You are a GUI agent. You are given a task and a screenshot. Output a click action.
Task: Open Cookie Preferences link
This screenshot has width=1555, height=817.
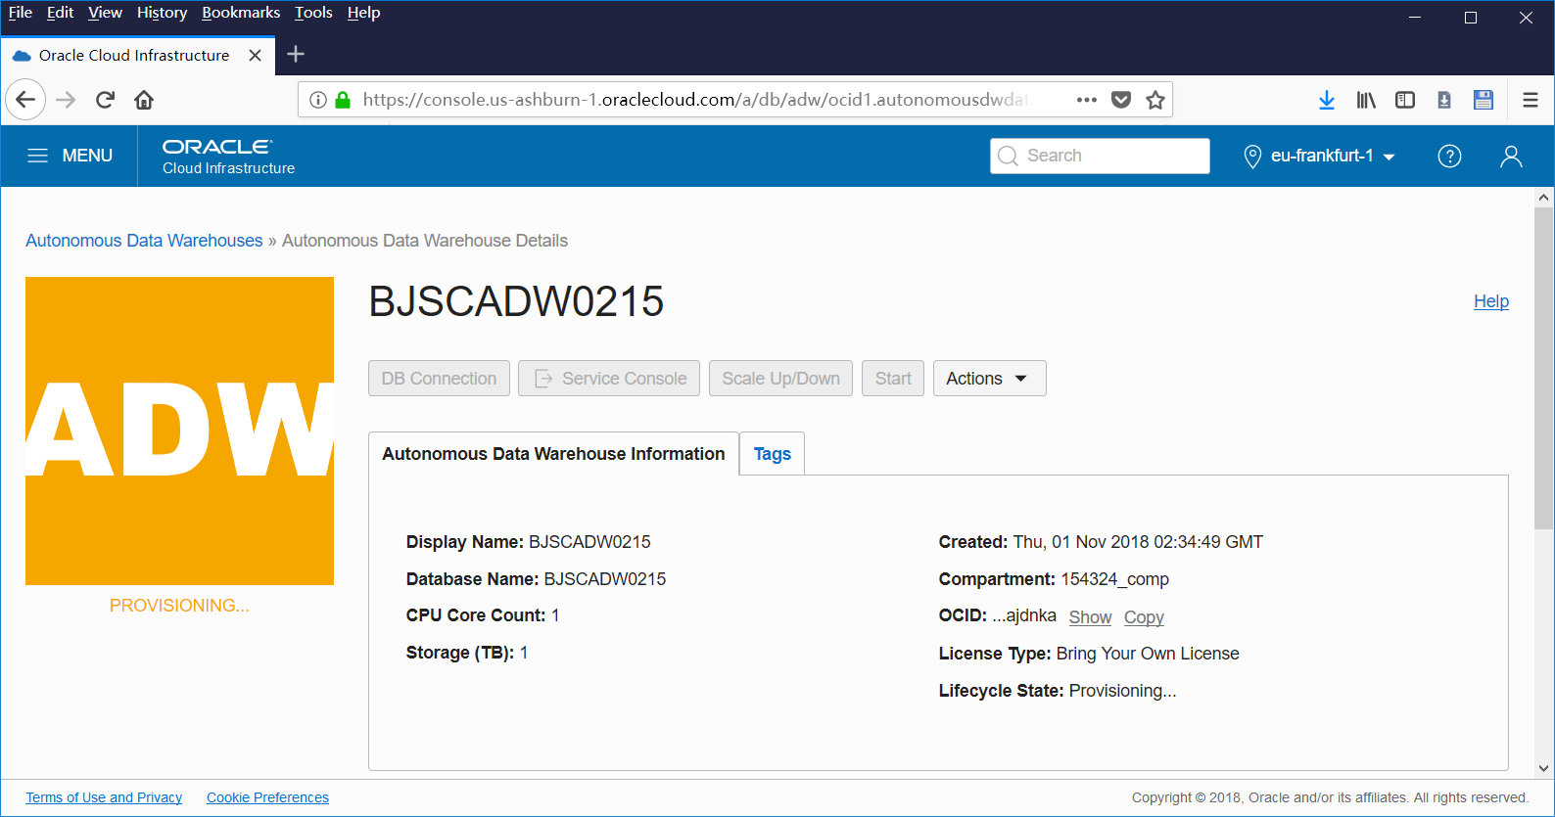pos(267,797)
